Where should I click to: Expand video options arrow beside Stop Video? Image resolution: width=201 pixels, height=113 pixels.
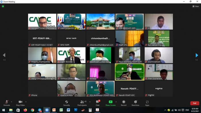pyautogui.click(x=26, y=102)
